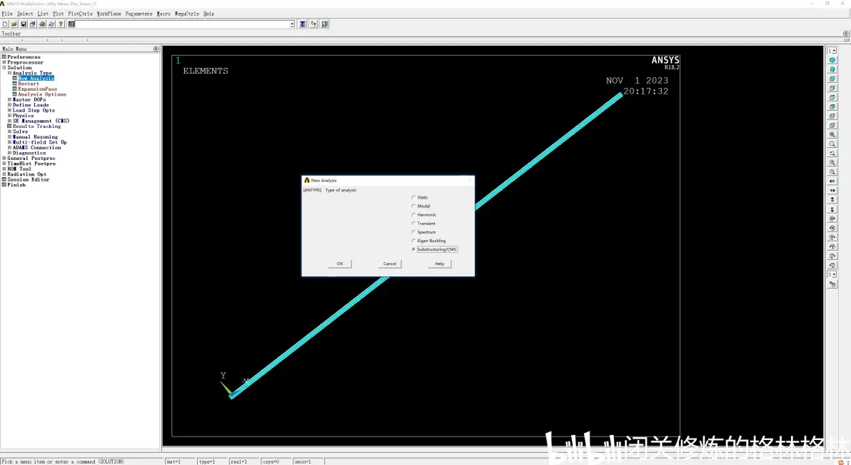Click the Save Analysis disk icon
Image resolution: width=851 pixels, height=465 pixels.
(x=24, y=24)
